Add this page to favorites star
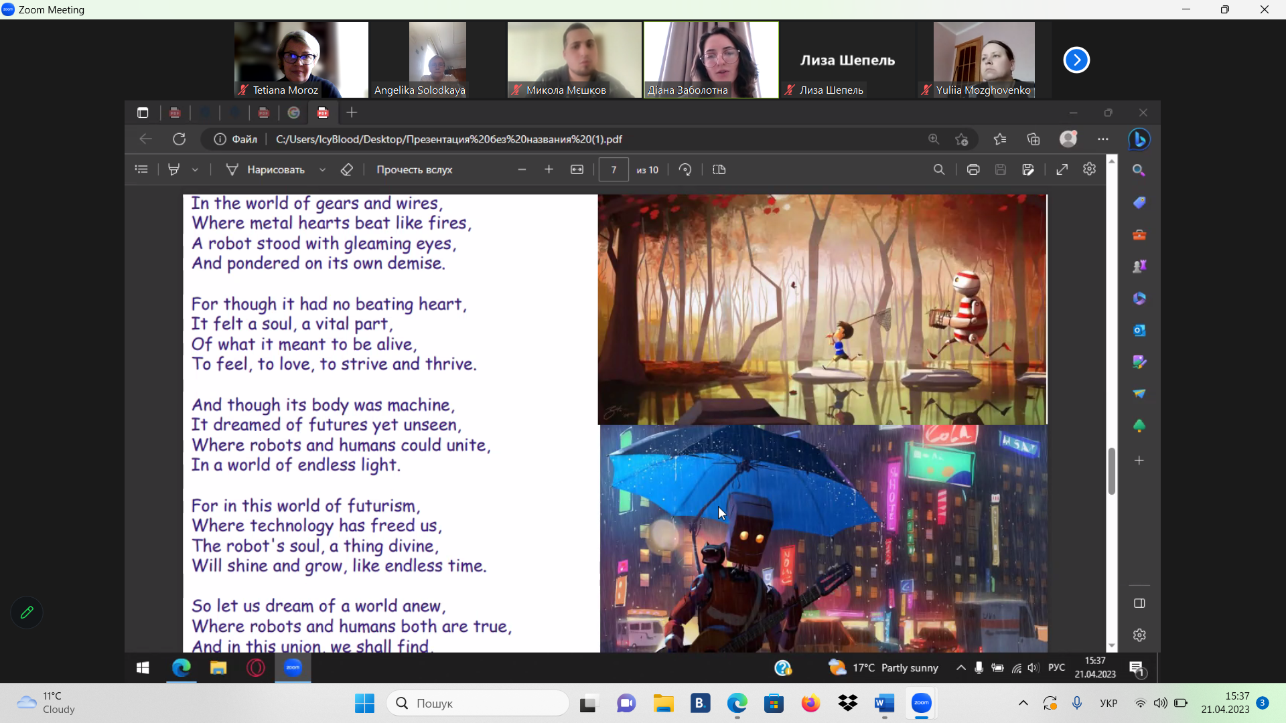 click(962, 139)
